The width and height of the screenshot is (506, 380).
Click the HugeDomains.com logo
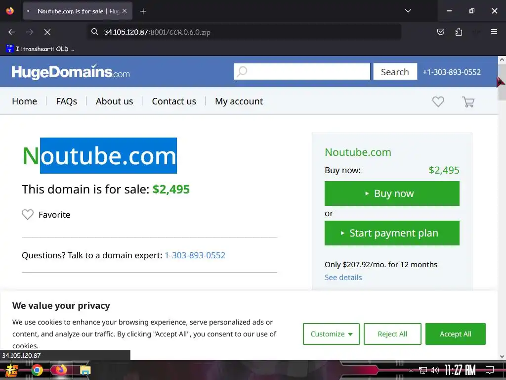click(x=70, y=71)
